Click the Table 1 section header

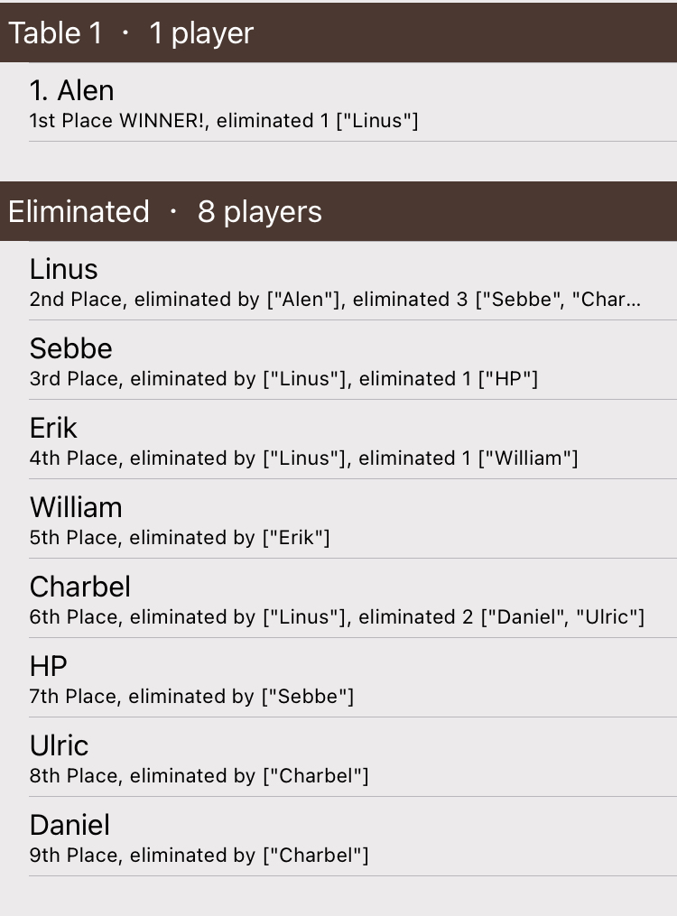point(338,32)
